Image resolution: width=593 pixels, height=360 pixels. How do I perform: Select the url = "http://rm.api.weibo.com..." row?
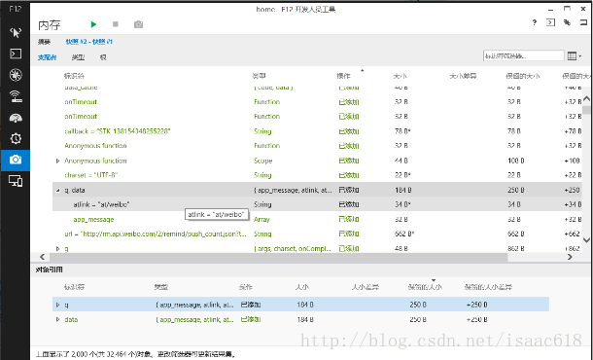pyautogui.click(x=317, y=234)
